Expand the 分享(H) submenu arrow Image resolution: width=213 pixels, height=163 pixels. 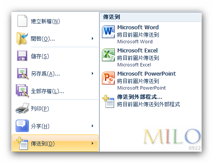tap(92, 126)
